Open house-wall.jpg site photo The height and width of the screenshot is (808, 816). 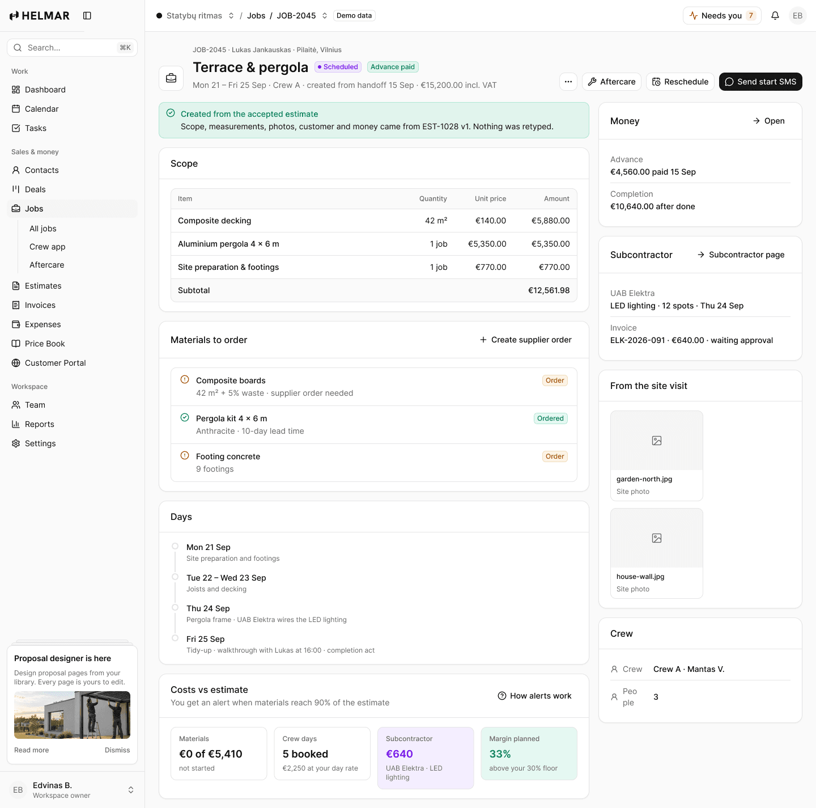pos(657,553)
